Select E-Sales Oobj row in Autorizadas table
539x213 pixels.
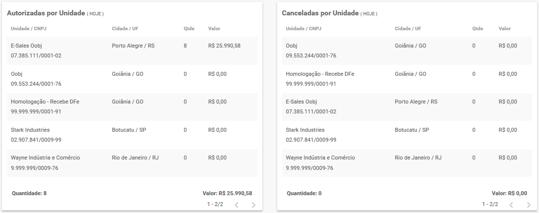pos(132,51)
